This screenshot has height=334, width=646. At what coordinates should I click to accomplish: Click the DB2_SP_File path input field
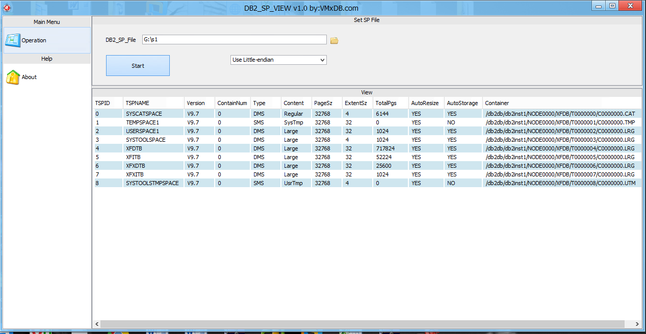(x=234, y=40)
